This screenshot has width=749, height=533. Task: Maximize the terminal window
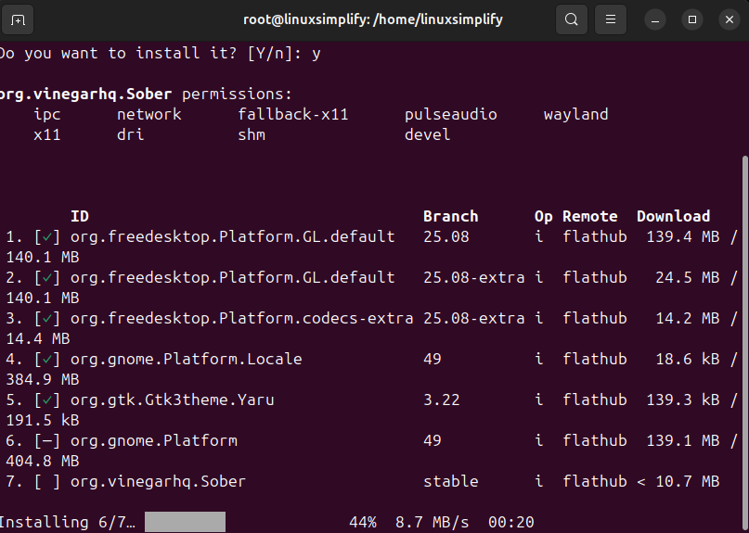pos(692,19)
